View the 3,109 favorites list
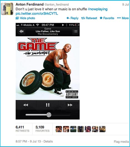Image resolution: width=130 pixels, height=147 pixels. [42, 129]
